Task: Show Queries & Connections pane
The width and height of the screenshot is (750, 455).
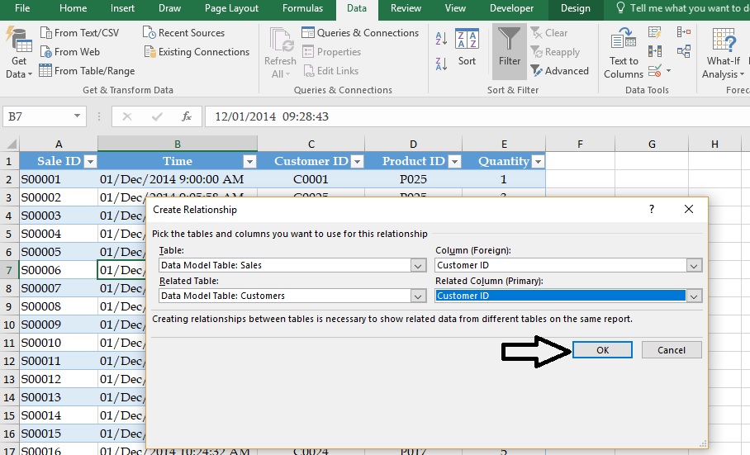Action: [x=360, y=32]
